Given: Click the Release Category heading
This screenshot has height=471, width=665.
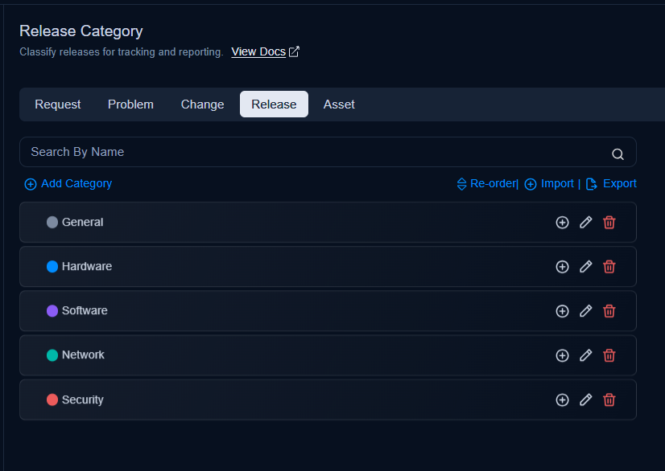Looking at the screenshot, I should pyautogui.click(x=81, y=31).
